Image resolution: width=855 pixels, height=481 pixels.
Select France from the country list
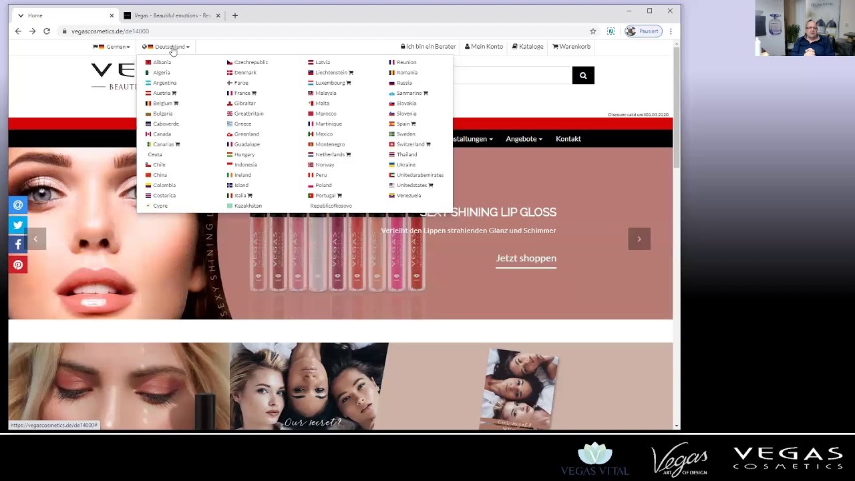point(242,93)
